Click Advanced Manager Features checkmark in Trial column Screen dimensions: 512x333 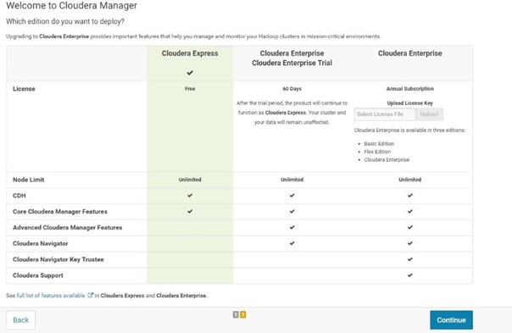click(x=292, y=227)
